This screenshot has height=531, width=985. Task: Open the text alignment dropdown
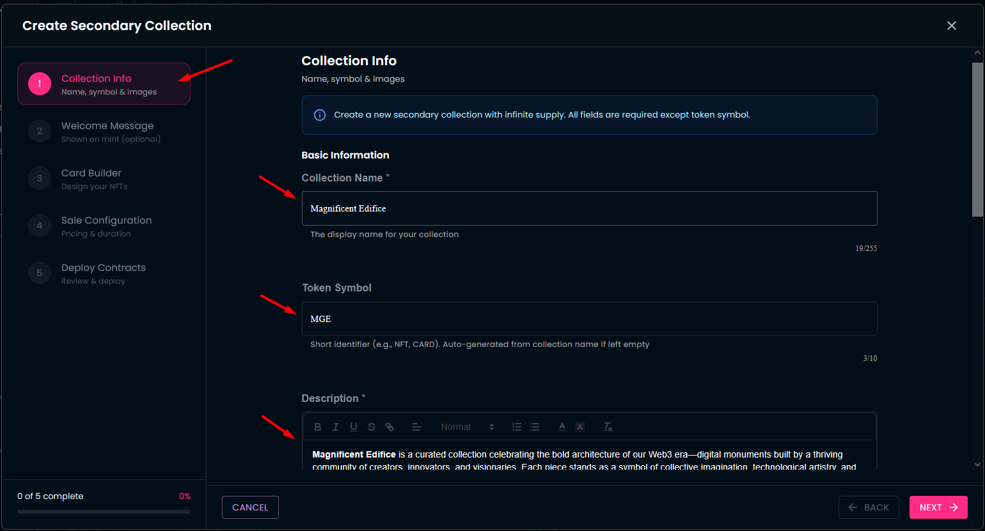[416, 427]
